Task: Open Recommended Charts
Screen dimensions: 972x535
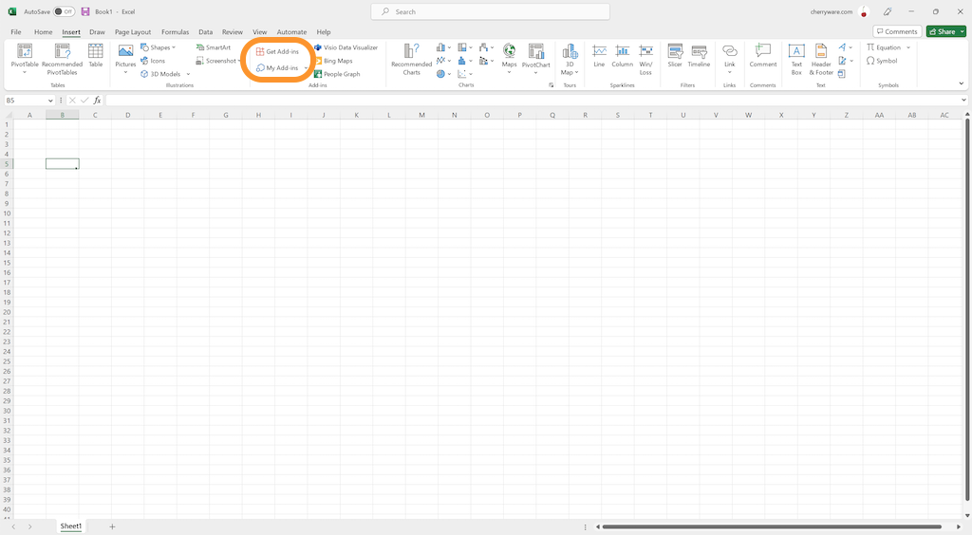Action: pyautogui.click(x=411, y=59)
